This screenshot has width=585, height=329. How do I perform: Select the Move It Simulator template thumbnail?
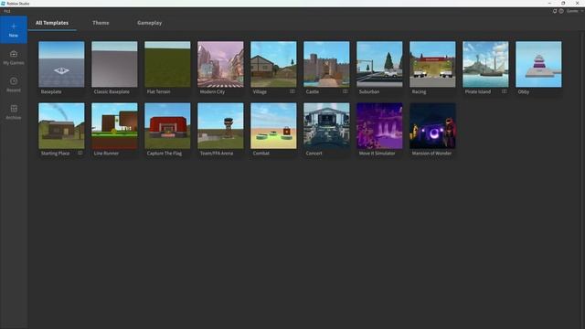point(379,126)
